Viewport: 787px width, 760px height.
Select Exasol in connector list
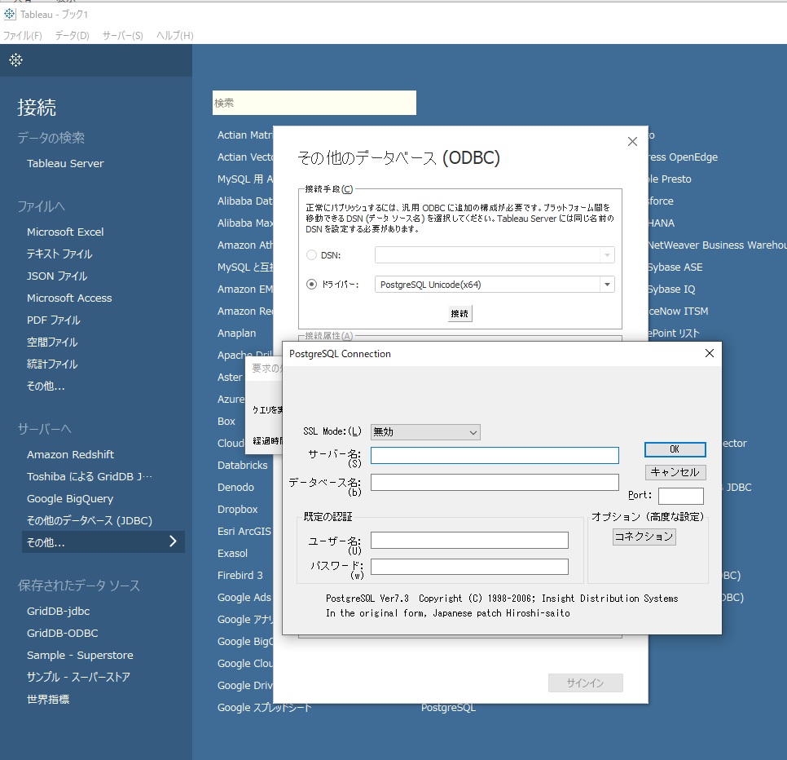(x=232, y=554)
